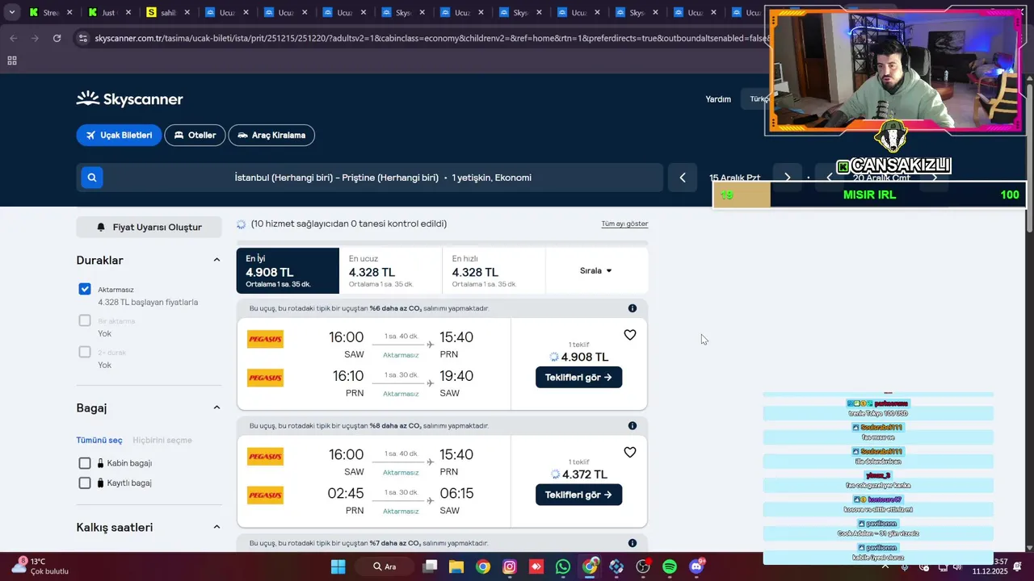The image size is (1034, 581).
Task: Click Teklifleri gör for 4.908 TL flight
Action: coord(578,377)
